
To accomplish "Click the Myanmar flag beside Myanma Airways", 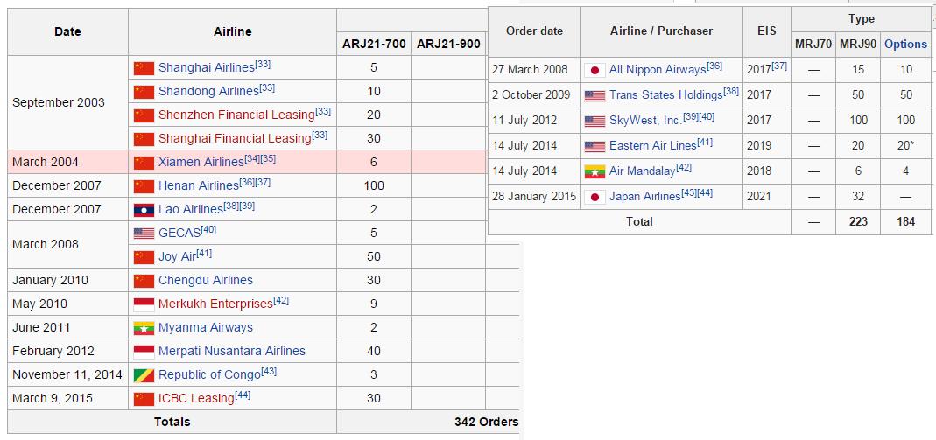I will 144,328.
